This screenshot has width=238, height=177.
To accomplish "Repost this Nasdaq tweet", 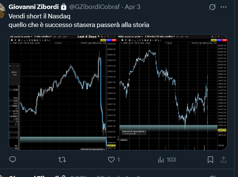I will coord(63,160).
